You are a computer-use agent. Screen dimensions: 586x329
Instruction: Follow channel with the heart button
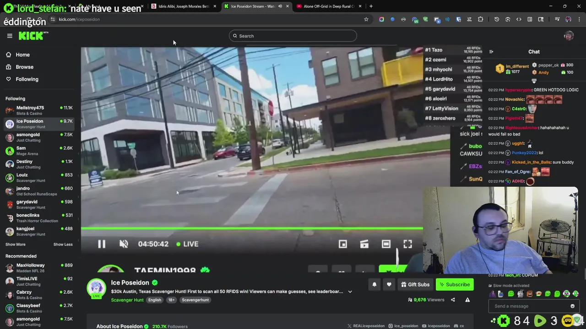point(389,285)
